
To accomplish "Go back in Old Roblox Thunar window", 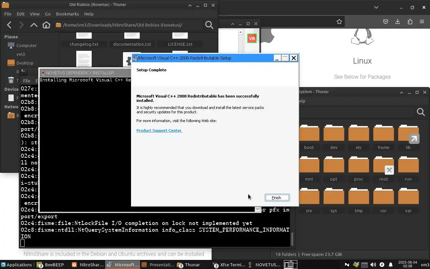I will [x=9, y=25].
